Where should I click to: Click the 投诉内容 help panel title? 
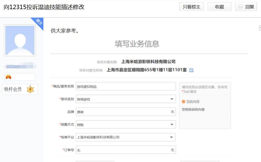[193, 102]
